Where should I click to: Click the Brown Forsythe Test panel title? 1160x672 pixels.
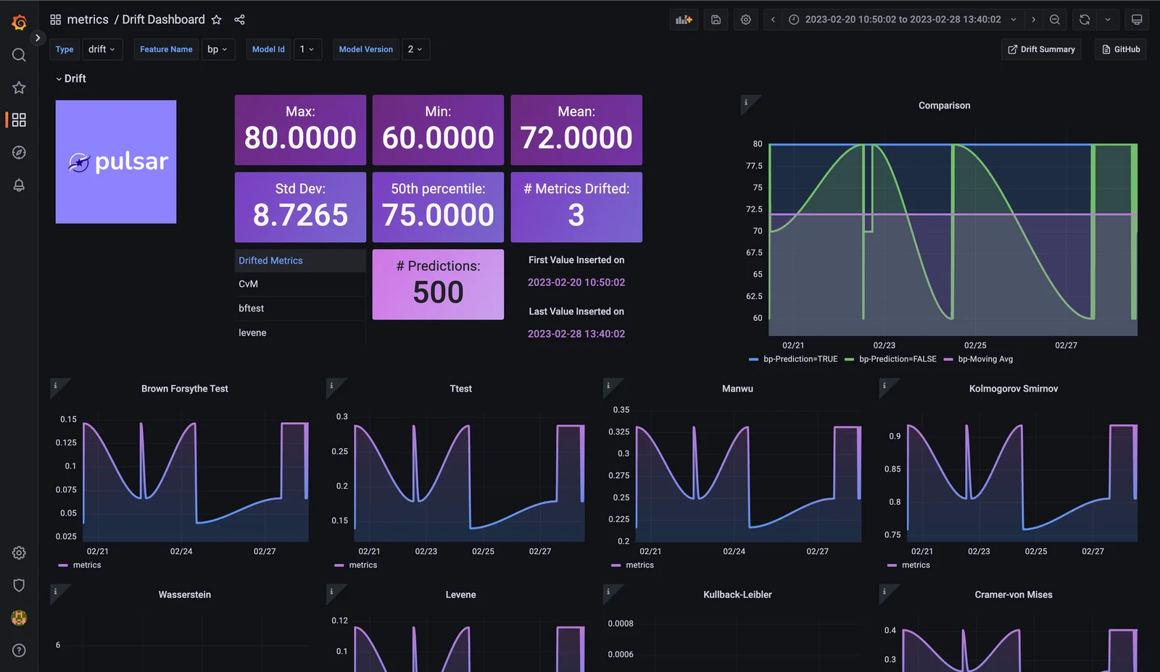[x=184, y=389]
